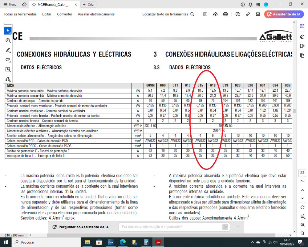308x247 pixels.
Task: Print the document using the printer icon
Action: coord(225,14)
